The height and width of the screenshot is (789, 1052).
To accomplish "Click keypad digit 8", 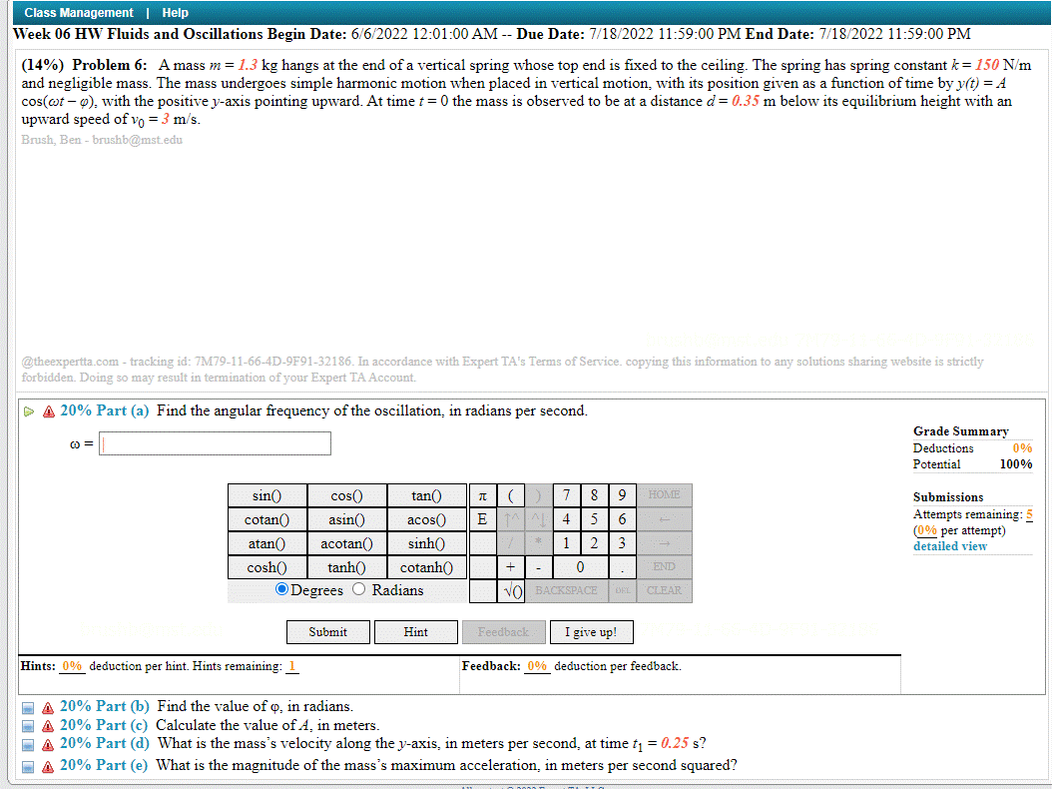I will click(595, 495).
